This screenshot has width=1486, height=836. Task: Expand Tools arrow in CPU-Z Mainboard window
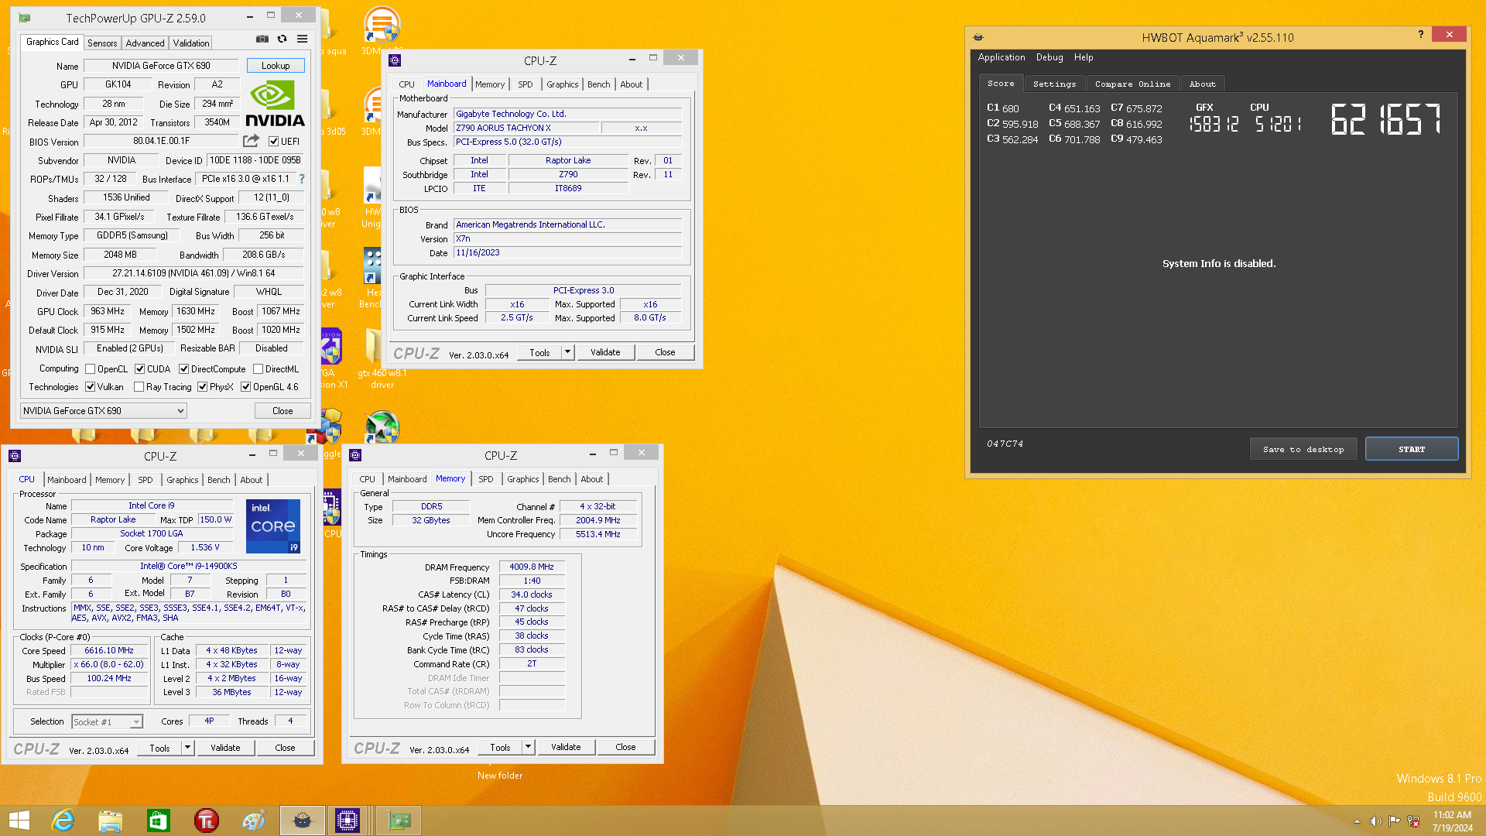pos(567,352)
